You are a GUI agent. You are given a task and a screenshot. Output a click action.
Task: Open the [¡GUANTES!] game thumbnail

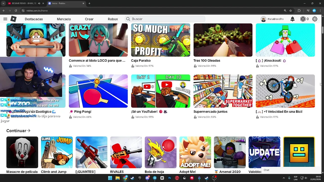pos(91,152)
